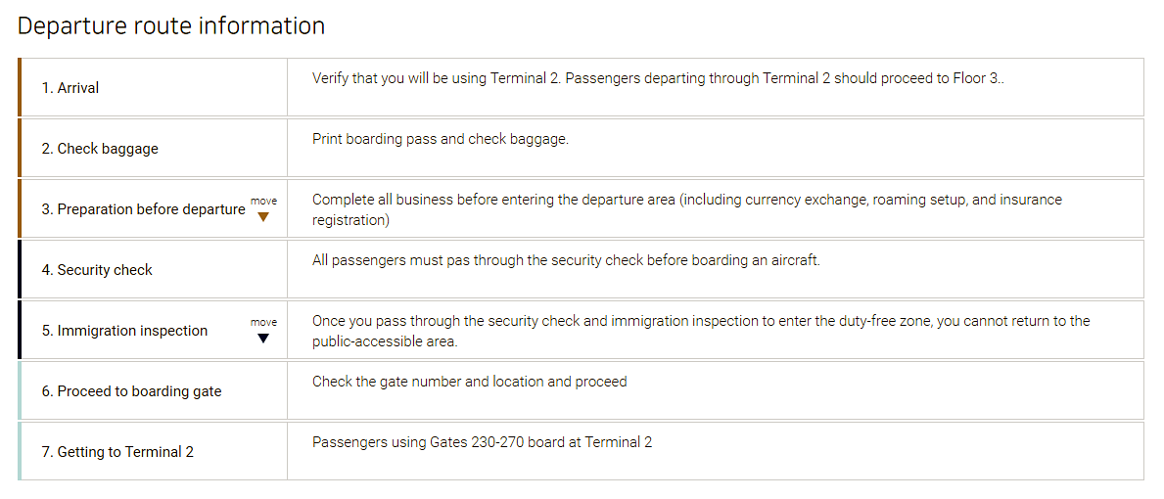This screenshot has height=499, width=1164.
Task: Click the duty-free zone warning text
Action: pyautogui.click(x=701, y=332)
